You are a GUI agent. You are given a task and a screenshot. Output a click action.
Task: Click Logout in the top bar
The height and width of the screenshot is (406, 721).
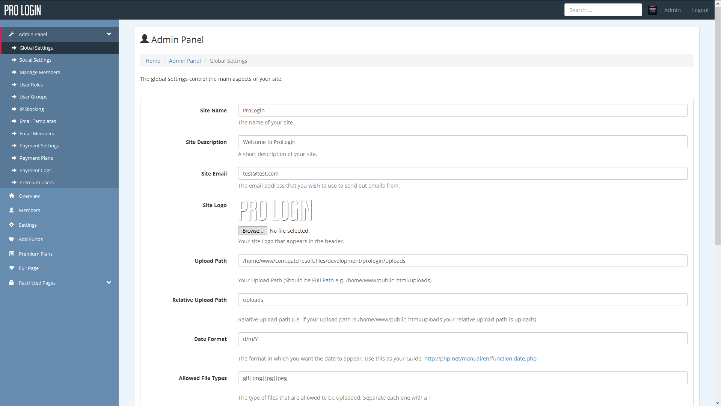tap(700, 10)
